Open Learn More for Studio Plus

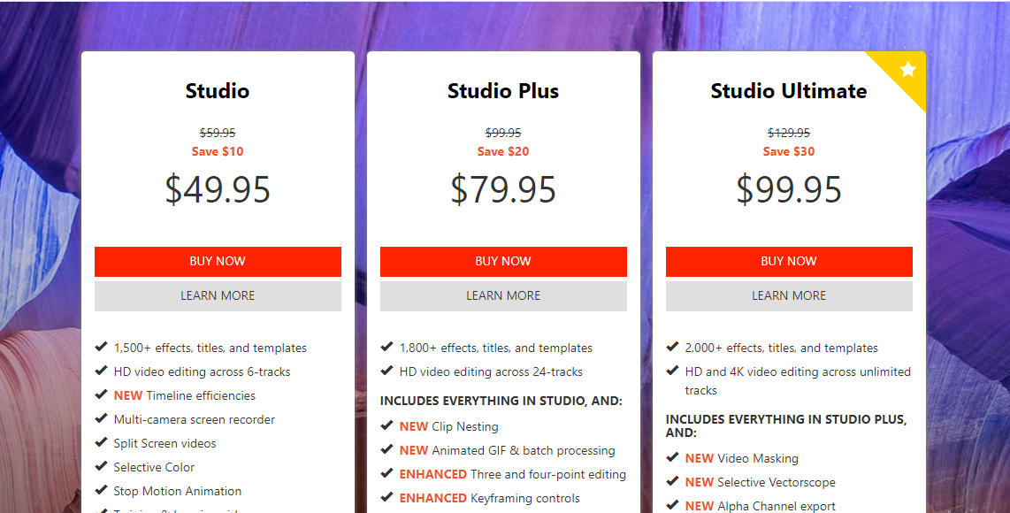[x=503, y=296]
